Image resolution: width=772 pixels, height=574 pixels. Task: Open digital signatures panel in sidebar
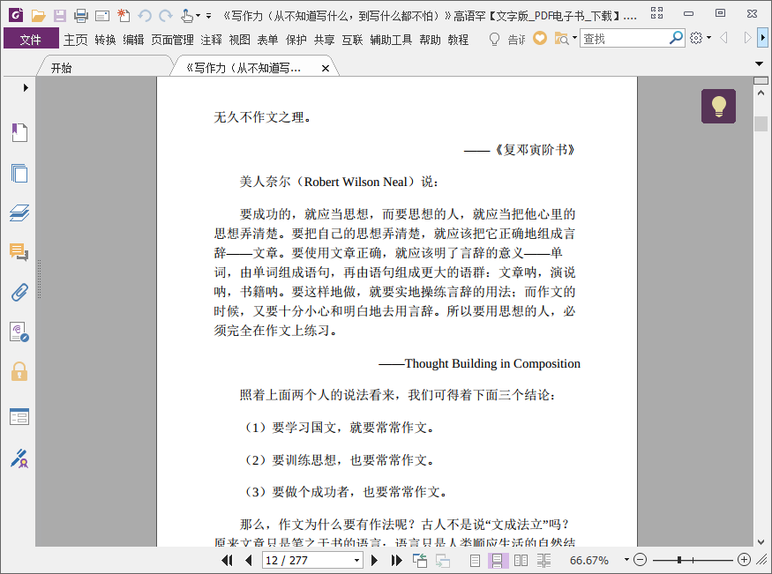[19, 332]
